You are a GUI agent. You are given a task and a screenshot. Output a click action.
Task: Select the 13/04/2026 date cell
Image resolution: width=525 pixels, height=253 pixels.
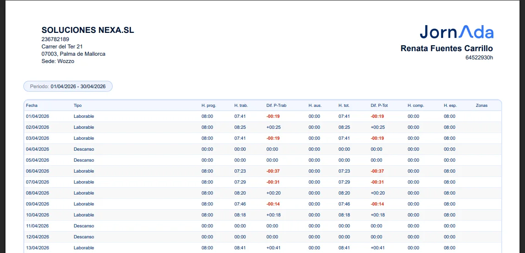[x=38, y=248]
